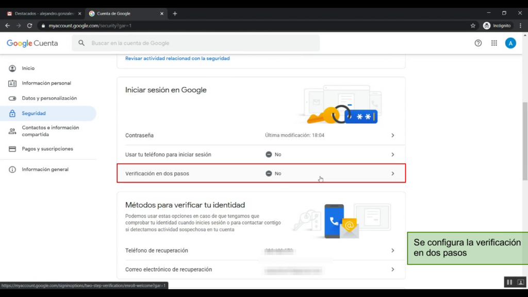Restore down the Chrome window

(504, 13)
